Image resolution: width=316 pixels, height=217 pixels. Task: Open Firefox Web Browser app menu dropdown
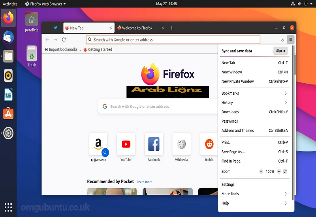pos(45,4)
